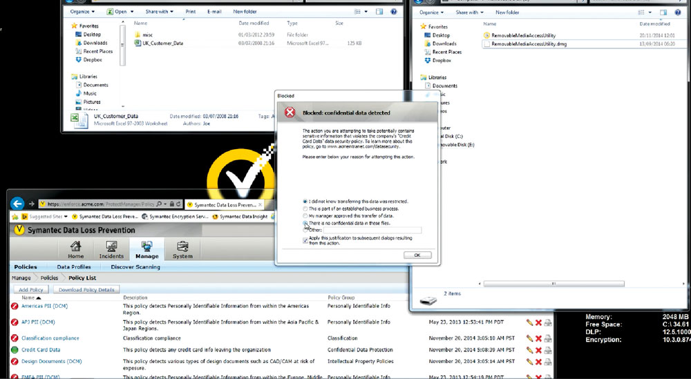Open the Home section in Symantec DLP
The image size is (691, 379).
76,250
